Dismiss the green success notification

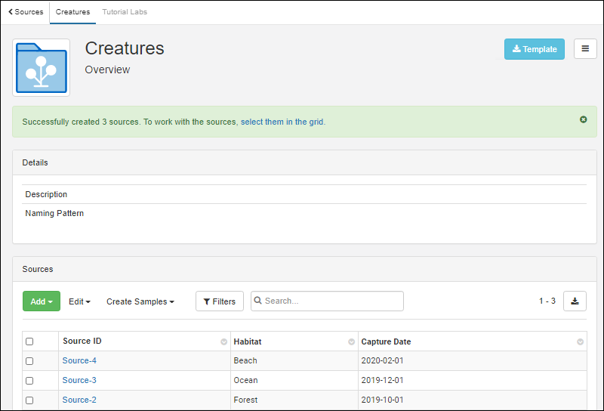[583, 119]
